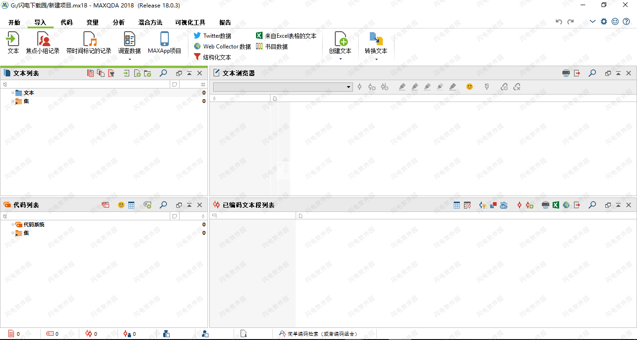Import Twitter数据

tap(212, 36)
